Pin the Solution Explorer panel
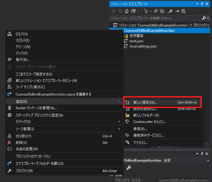 point(202,4)
